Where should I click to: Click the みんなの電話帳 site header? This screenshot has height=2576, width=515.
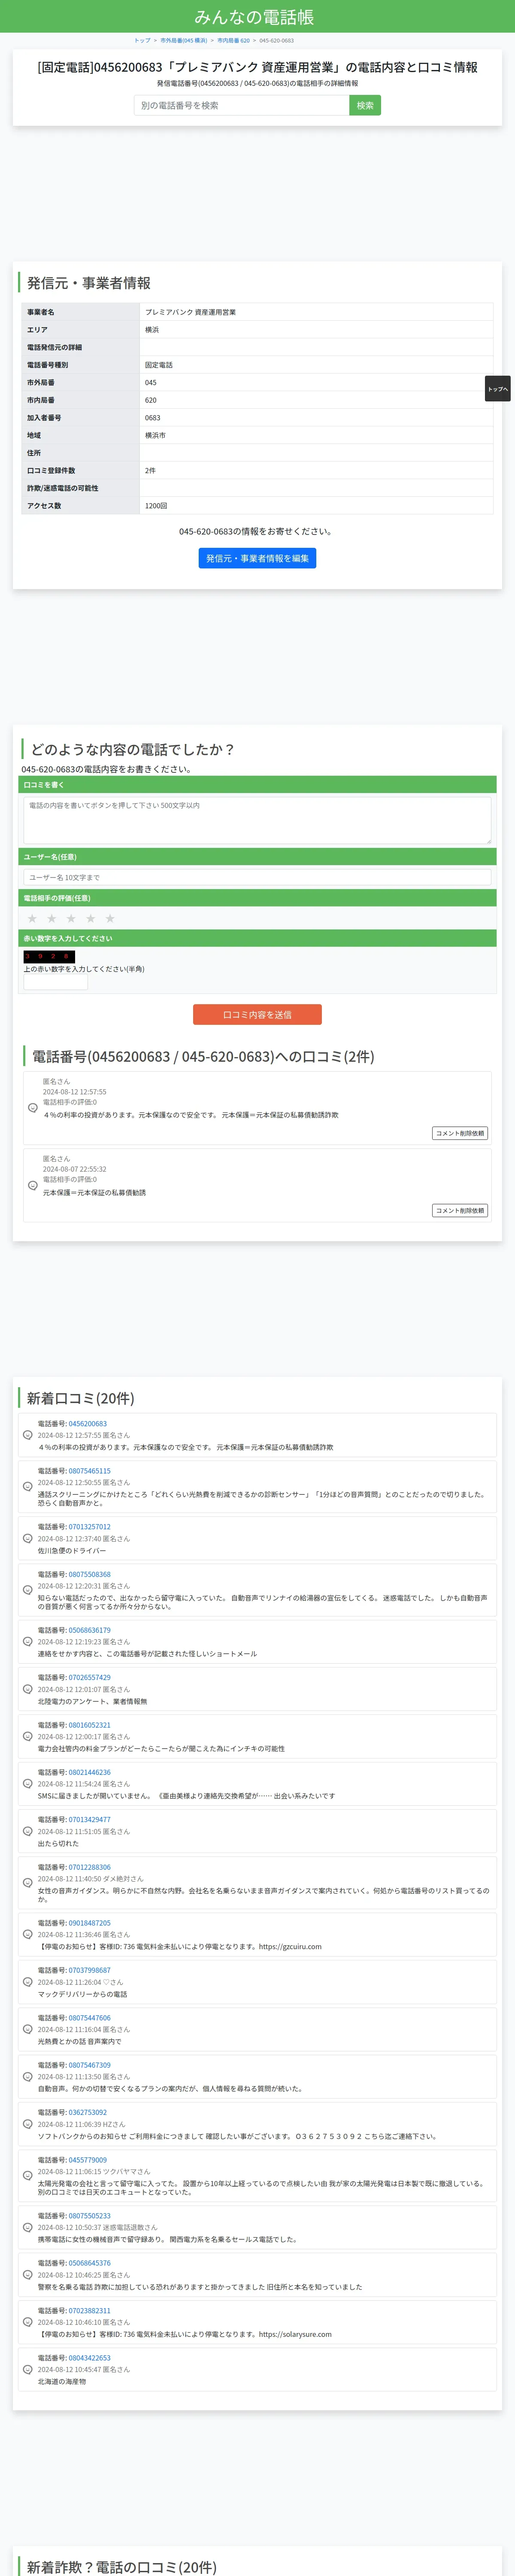tap(254, 17)
